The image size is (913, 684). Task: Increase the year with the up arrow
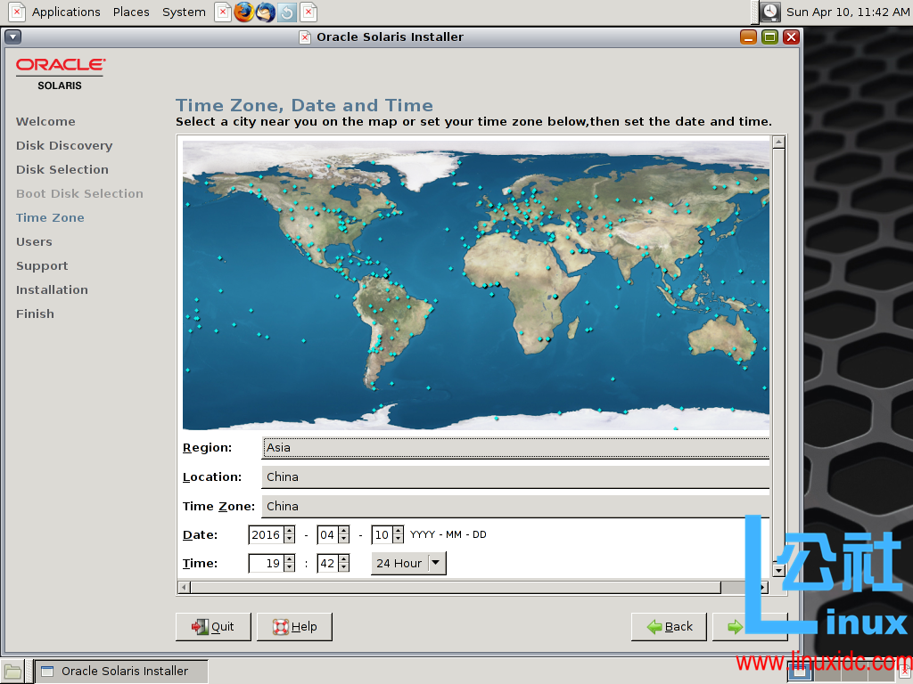[290, 531]
